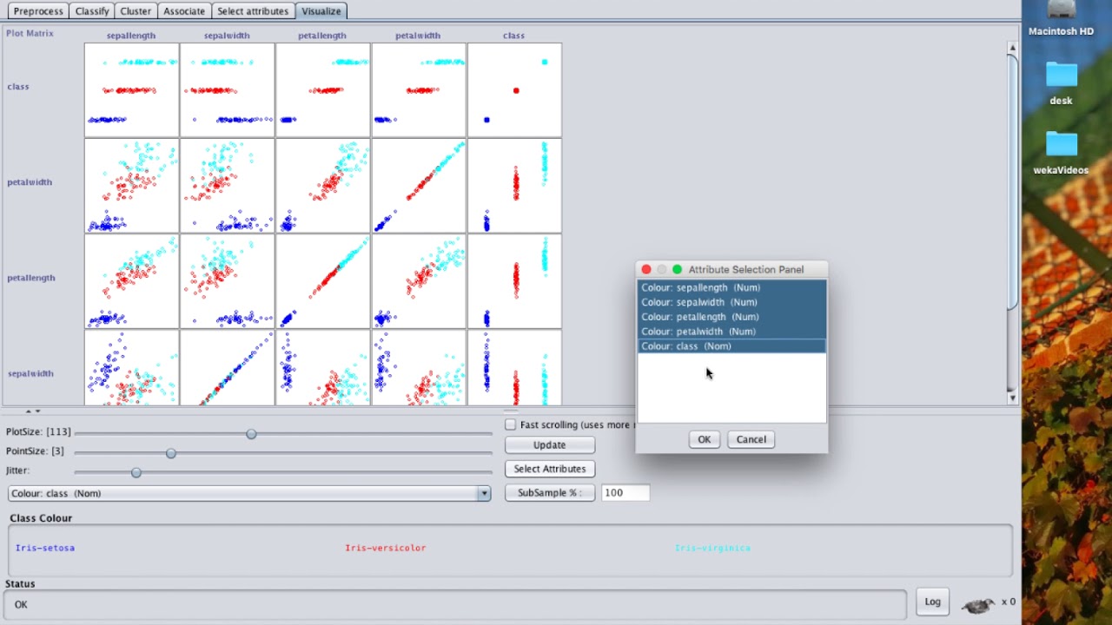Screen dimensions: 1112x625
Task: Click the Iris-versicolor class colour label
Action: 385,548
